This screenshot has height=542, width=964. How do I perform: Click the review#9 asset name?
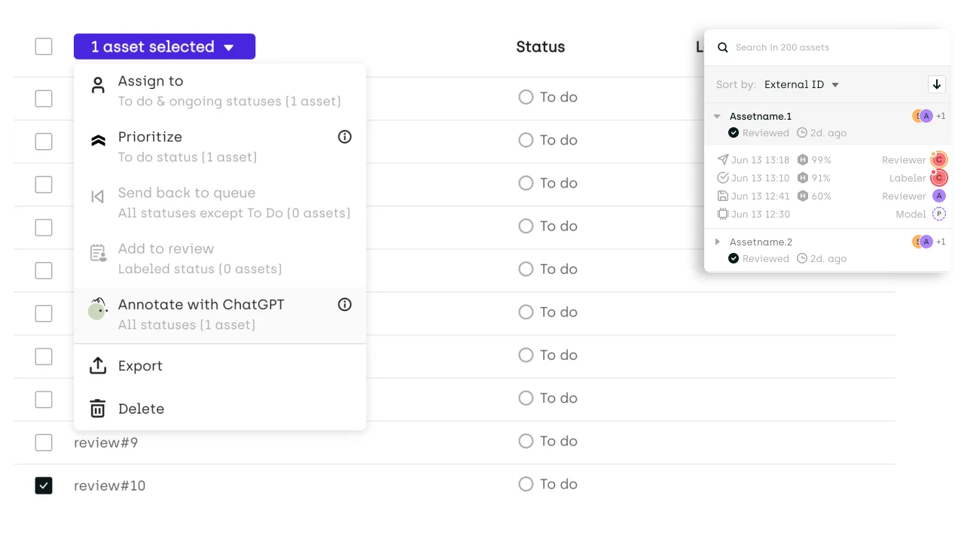click(x=106, y=443)
